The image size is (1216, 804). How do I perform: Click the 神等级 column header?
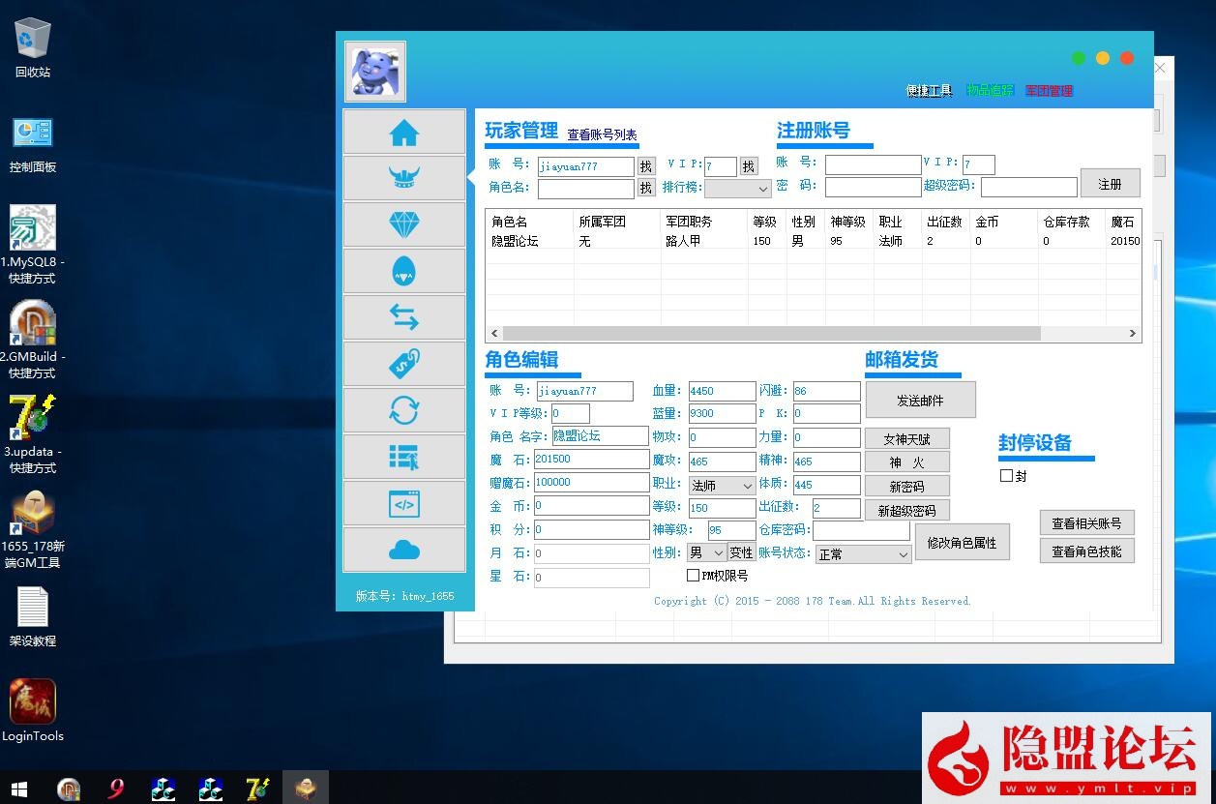[x=848, y=222]
